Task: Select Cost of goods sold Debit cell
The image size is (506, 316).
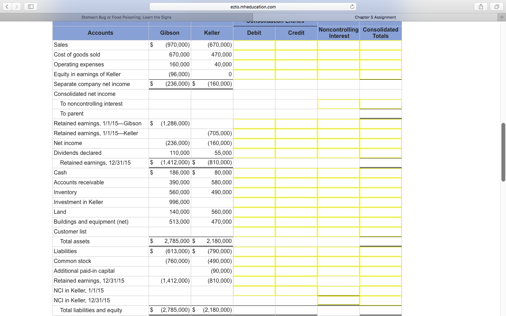Action: tap(254, 55)
